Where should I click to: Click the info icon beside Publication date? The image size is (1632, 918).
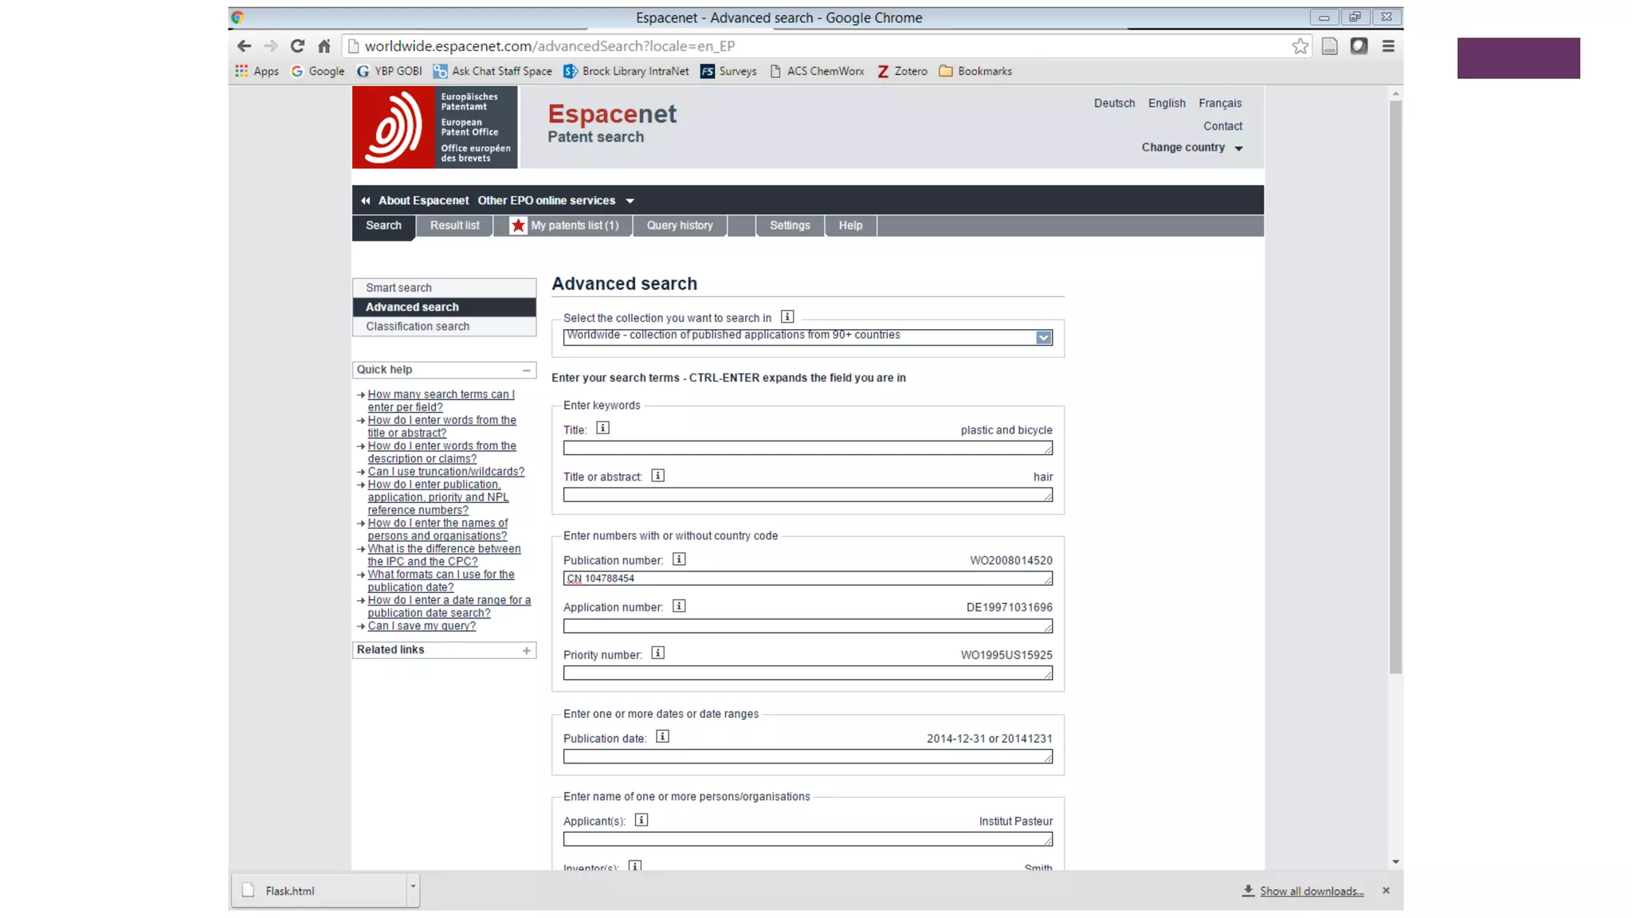pos(662,737)
